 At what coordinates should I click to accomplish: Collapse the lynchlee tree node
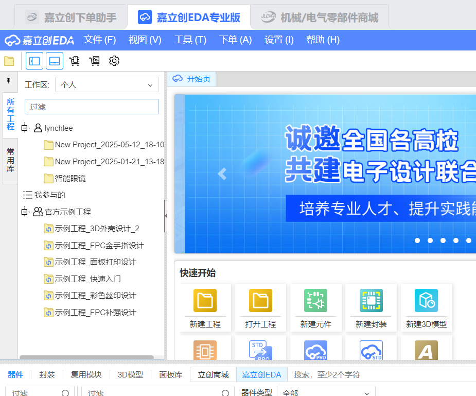coord(25,128)
